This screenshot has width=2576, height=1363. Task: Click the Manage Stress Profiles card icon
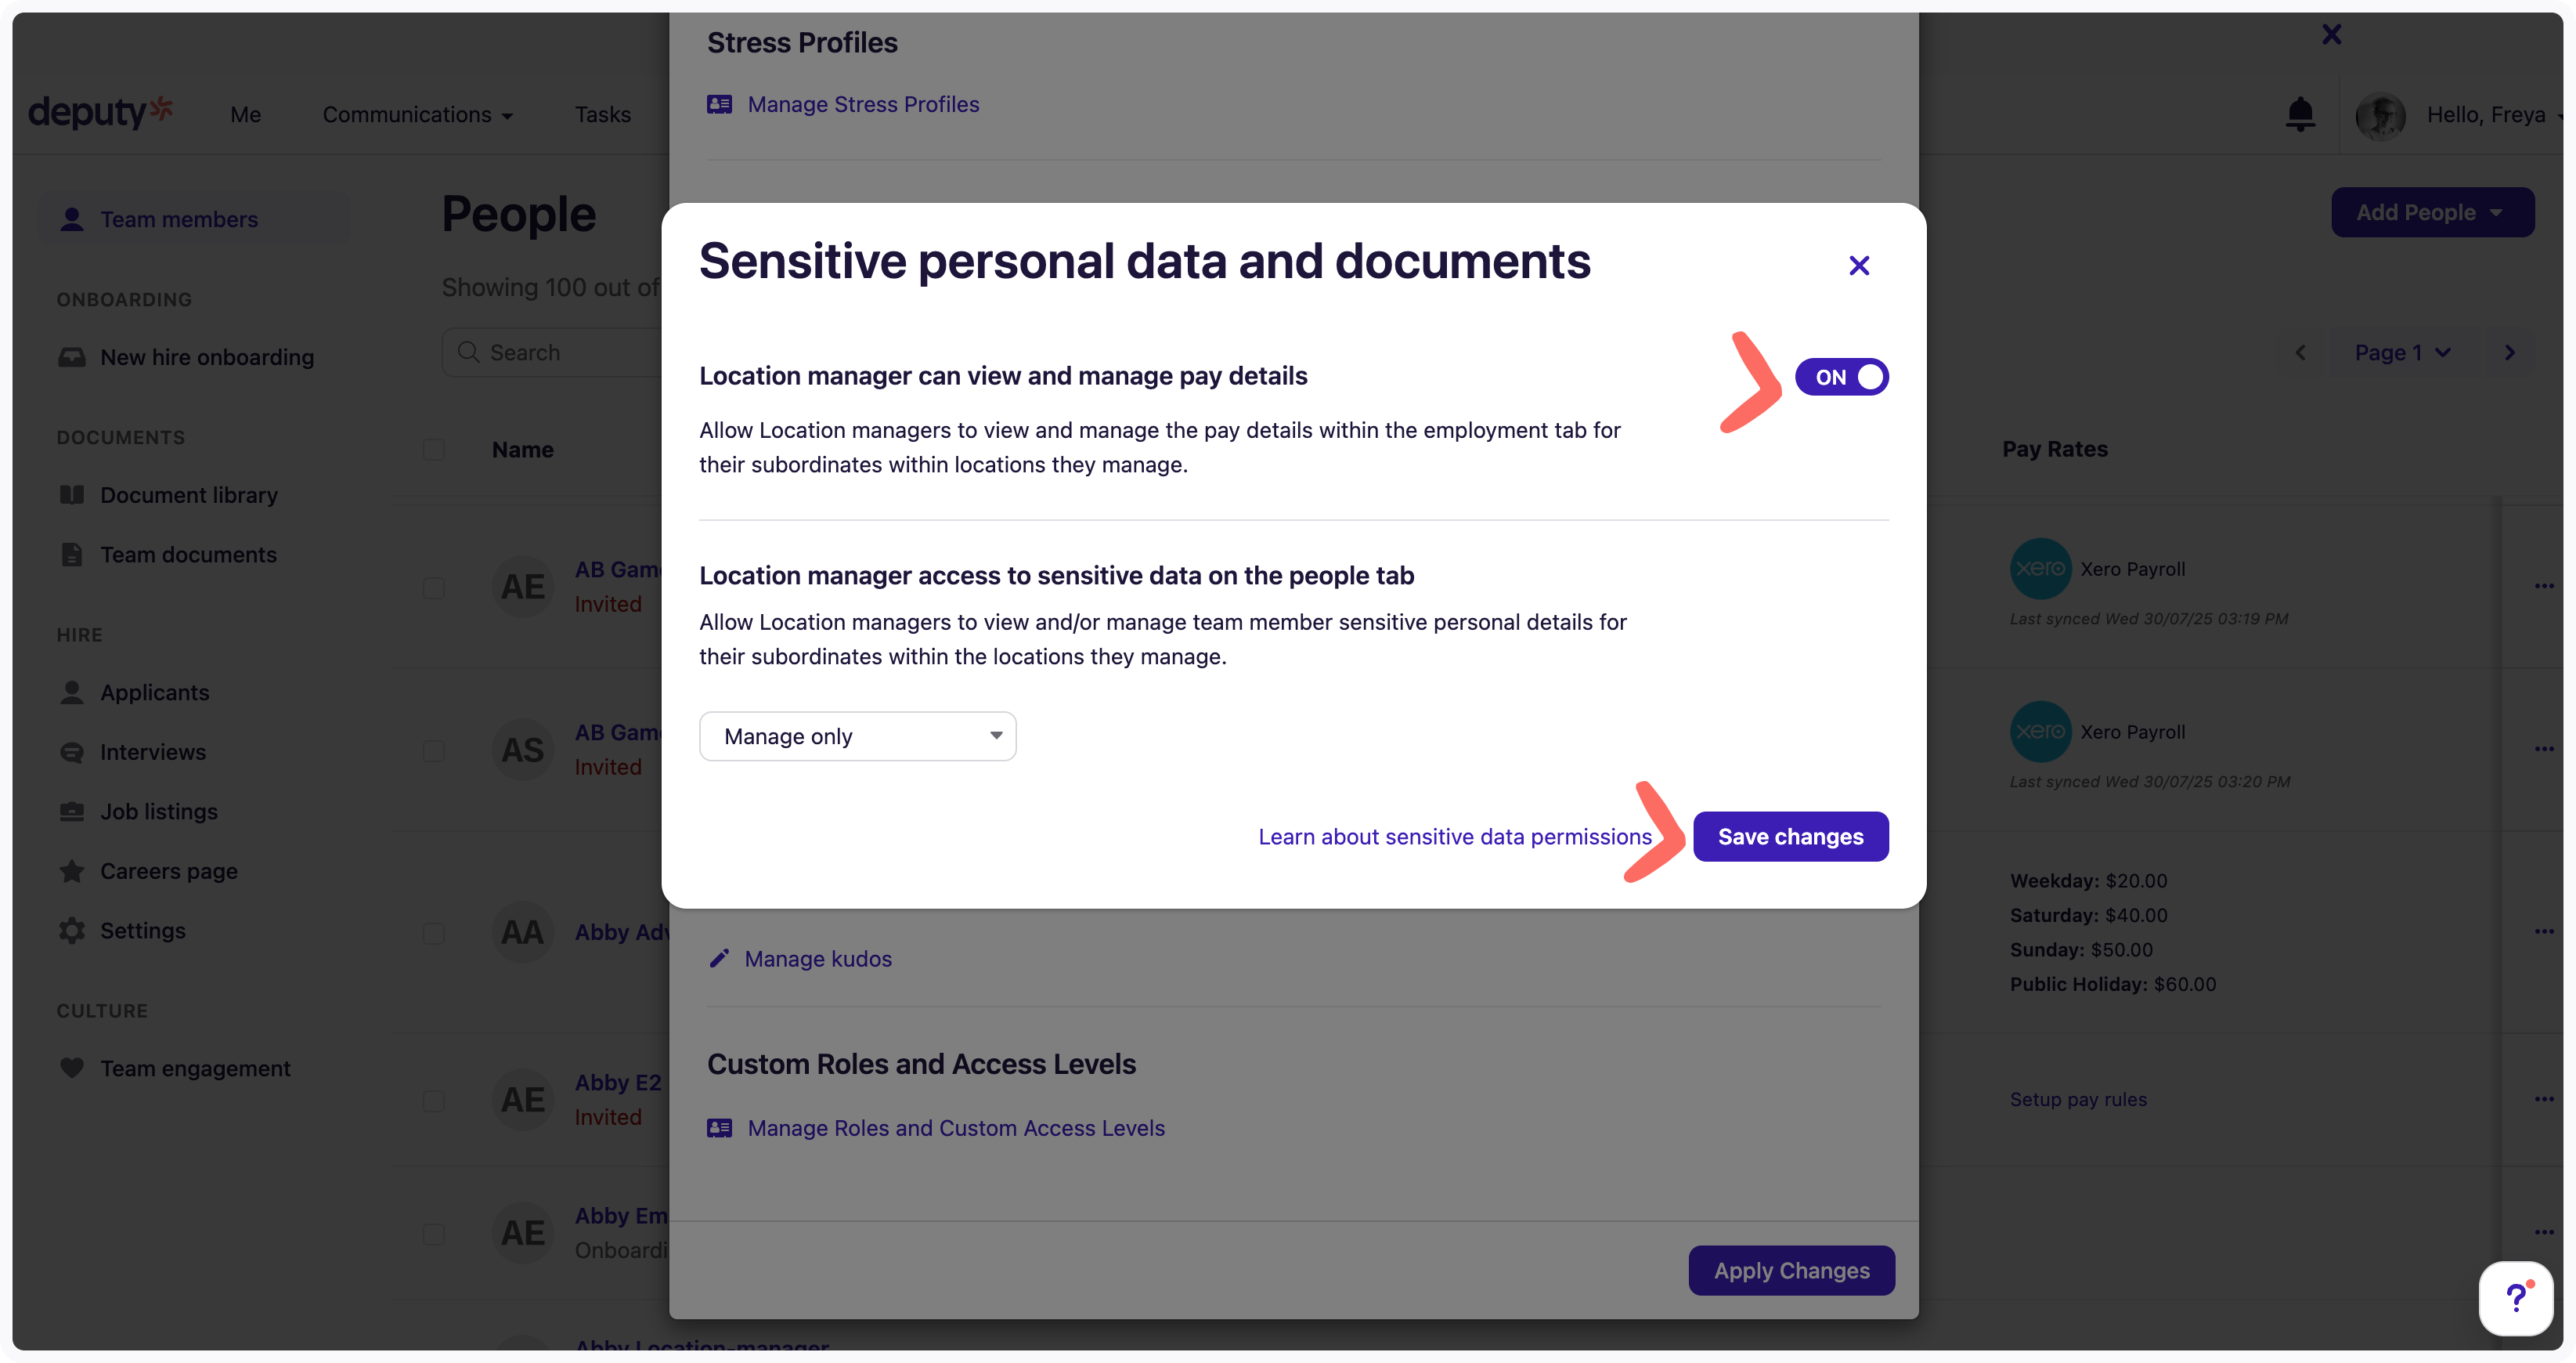tap(719, 104)
